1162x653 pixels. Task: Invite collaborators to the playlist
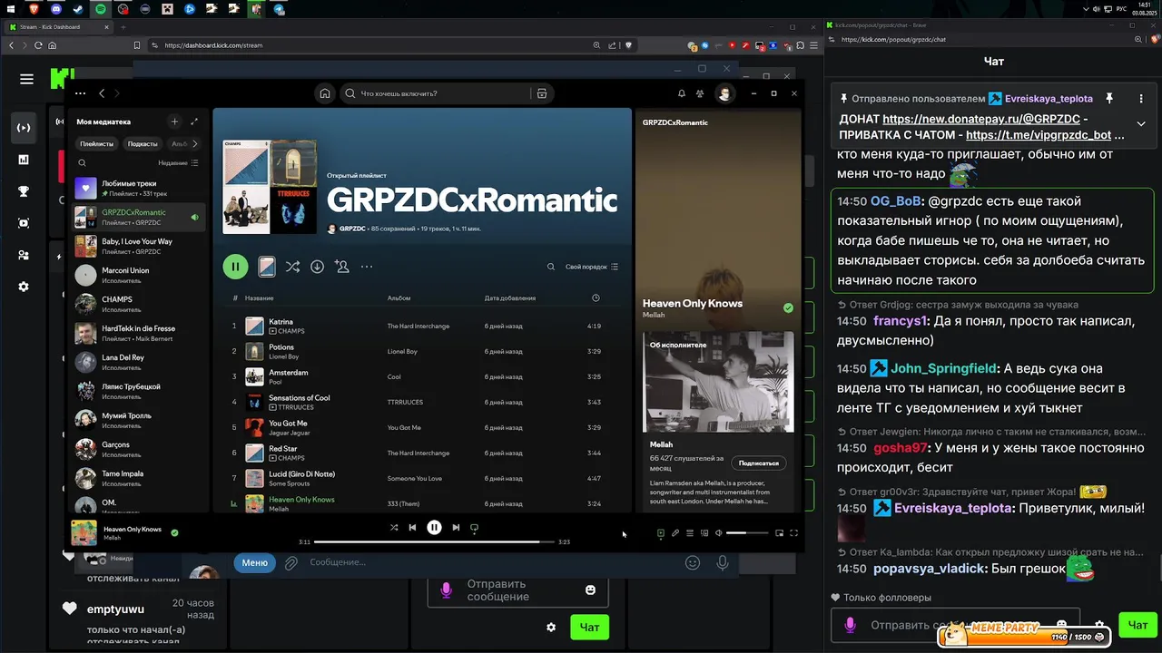pyautogui.click(x=341, y=267)
